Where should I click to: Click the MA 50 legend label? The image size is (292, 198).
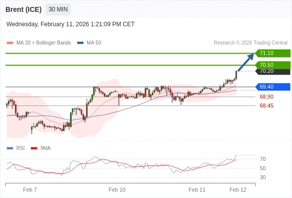click(x=94, y=43)
